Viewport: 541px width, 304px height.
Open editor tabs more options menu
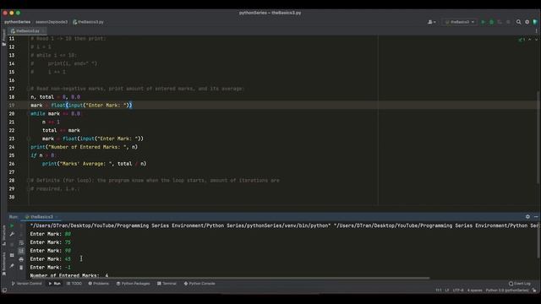click(x=536, y=31)
